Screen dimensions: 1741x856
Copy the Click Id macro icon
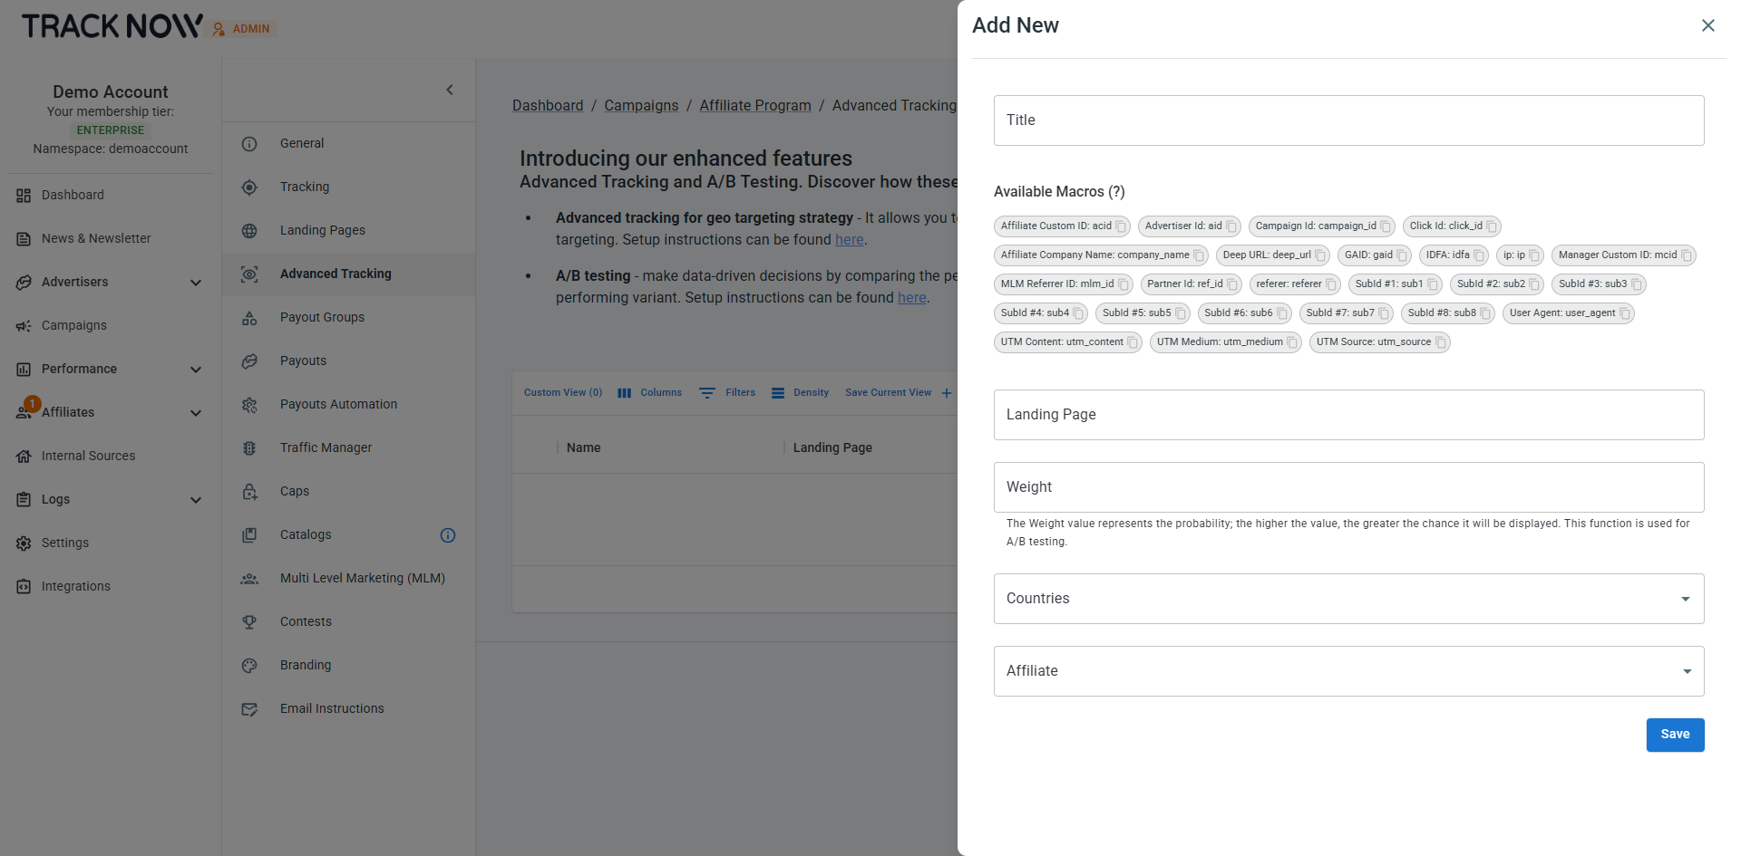(x=1492, y=226)
